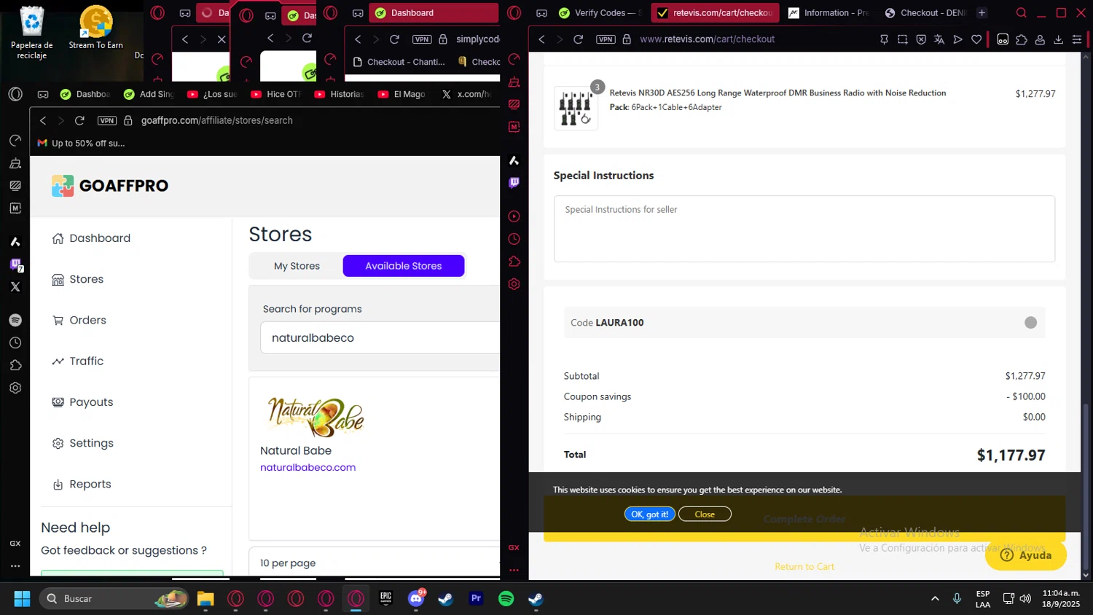Image resolution: width=1093 pixels, height=615 pixels.
Task: Go back in the retevis browser window
Action: tap(541, 39)
